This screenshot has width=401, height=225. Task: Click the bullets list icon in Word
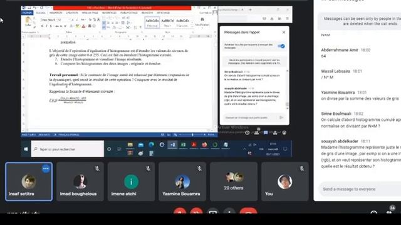pos(104,18)
